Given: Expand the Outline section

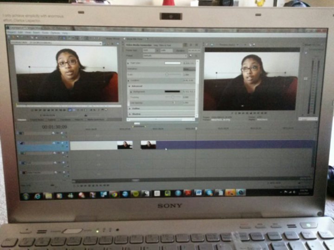Looking at the screenshot, I should point(129,108).
